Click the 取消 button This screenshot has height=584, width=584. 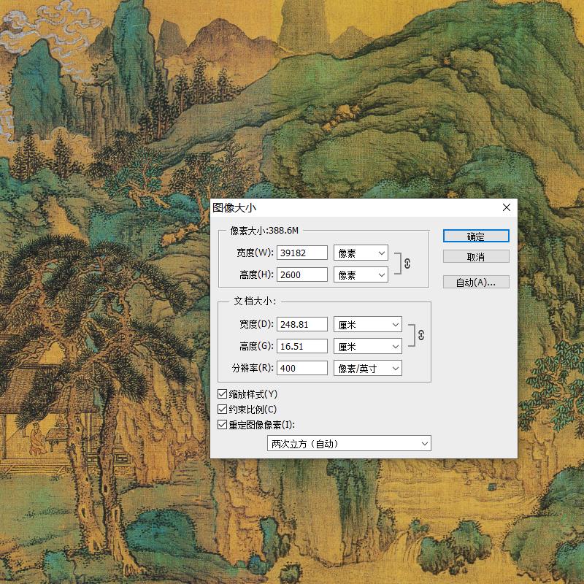(476, 257)
